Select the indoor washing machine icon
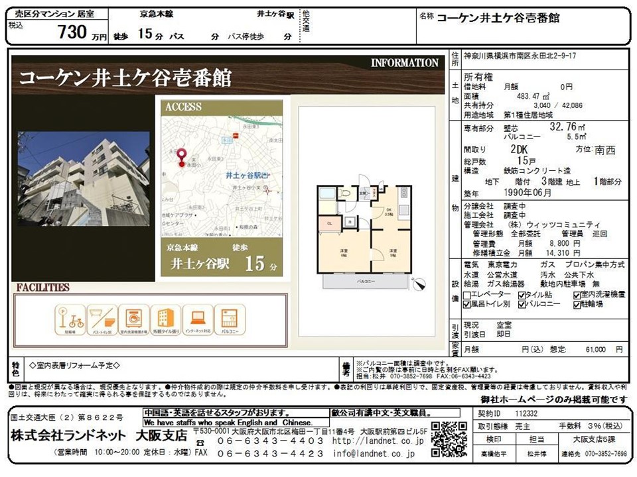The image size is (637, 477). [x=134, y=320]
